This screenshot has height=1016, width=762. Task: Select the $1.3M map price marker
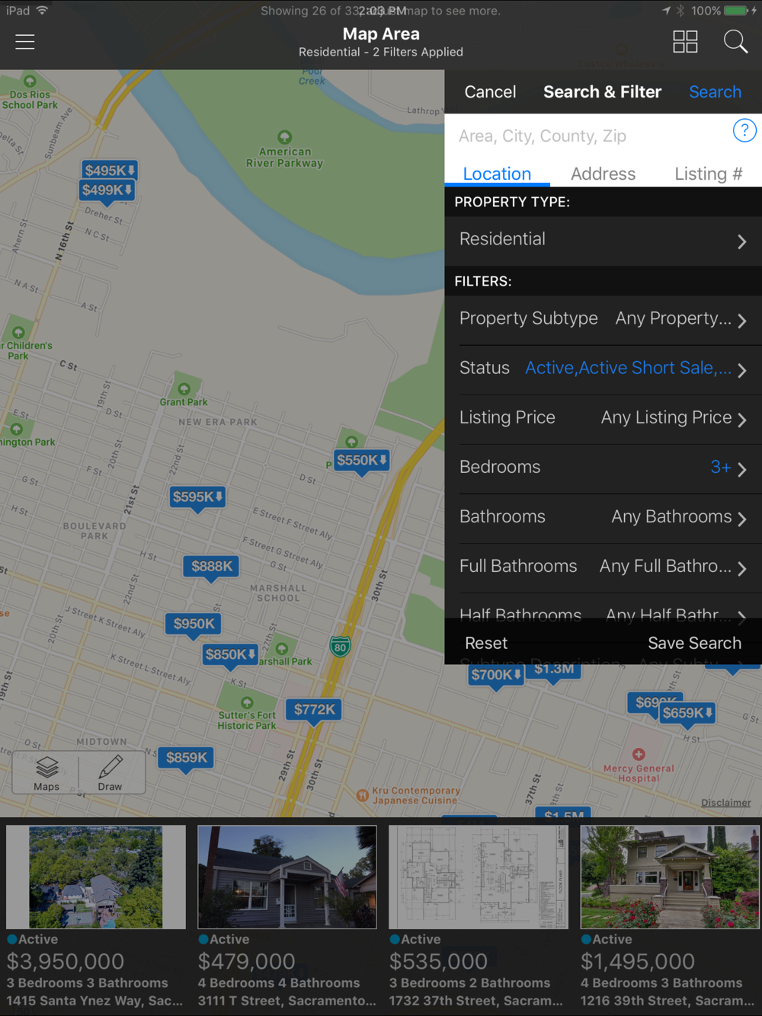coord(554,670)
